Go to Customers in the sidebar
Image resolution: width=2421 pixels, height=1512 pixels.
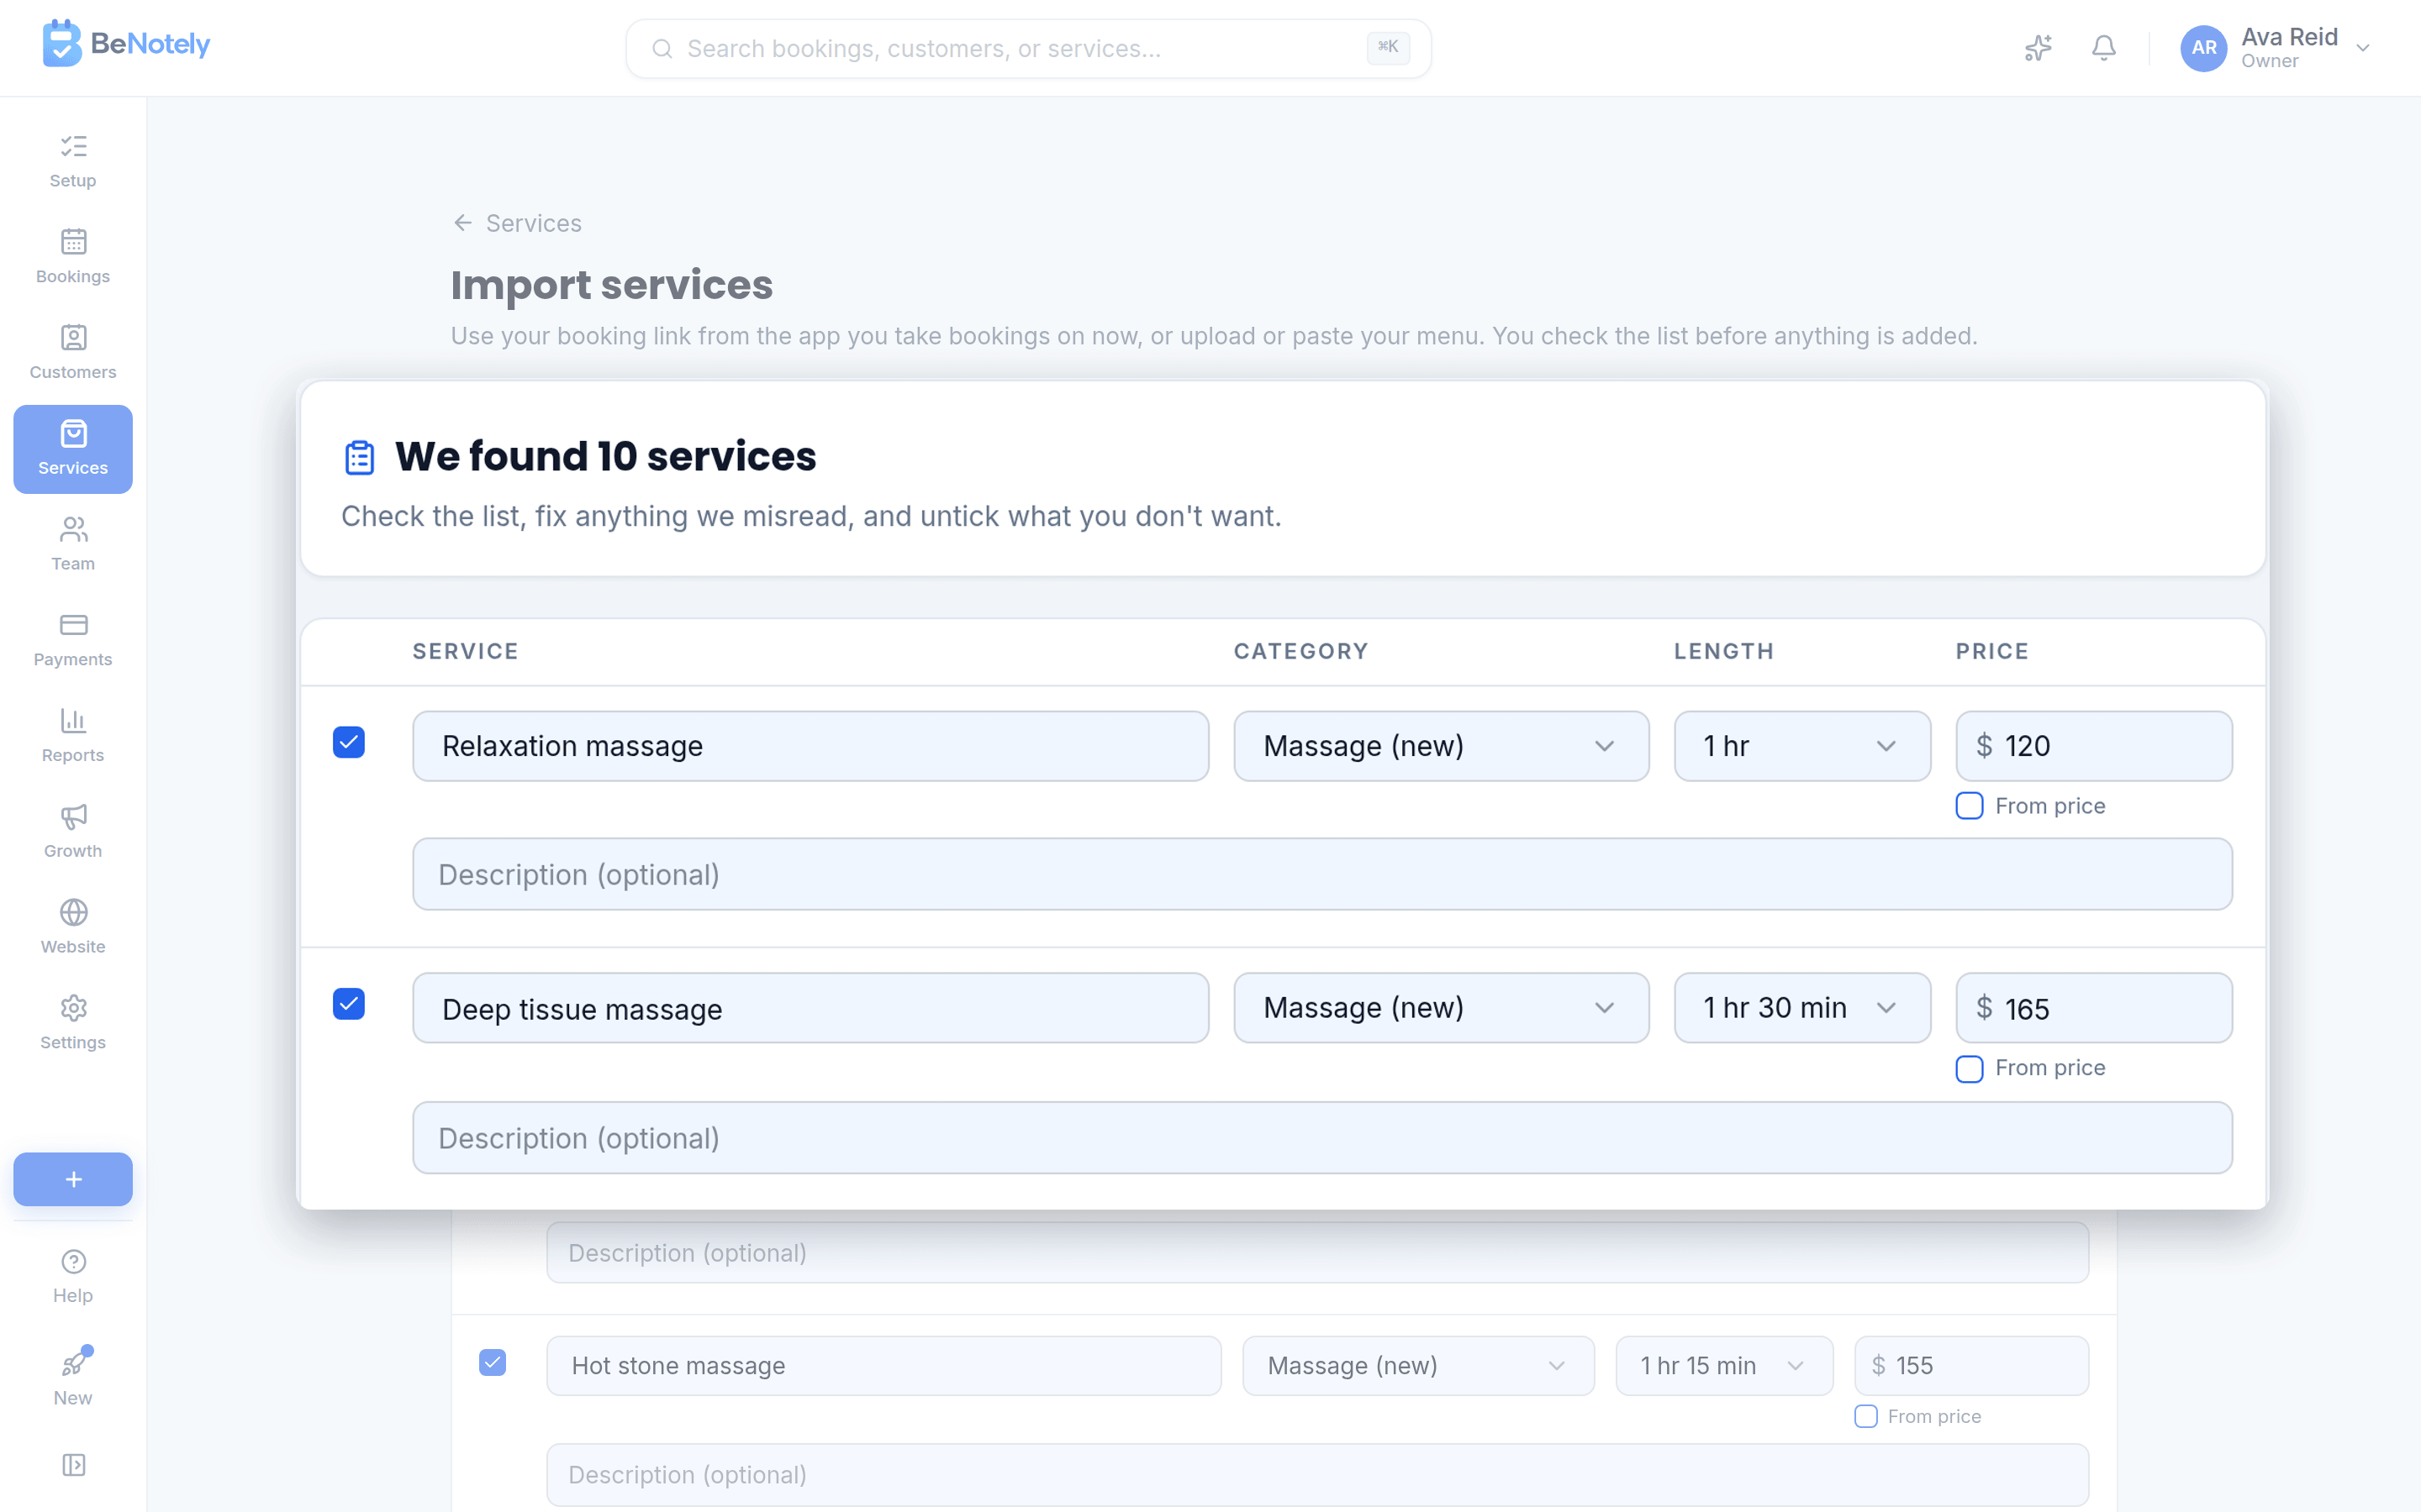point(73,353)
